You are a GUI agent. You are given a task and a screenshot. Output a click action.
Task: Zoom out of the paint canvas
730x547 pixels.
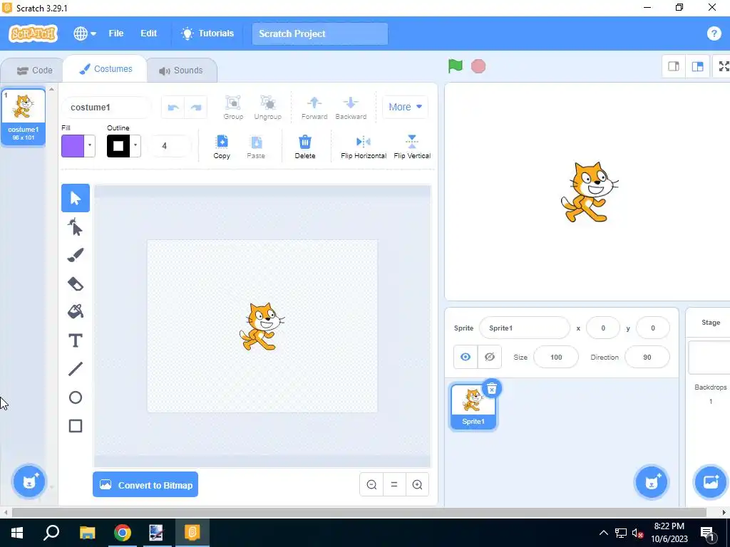371,484
